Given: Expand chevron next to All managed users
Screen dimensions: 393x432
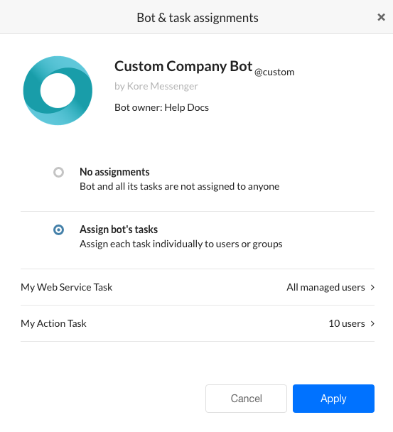Looking at the screenshot, I should click(x=372, y=287).
